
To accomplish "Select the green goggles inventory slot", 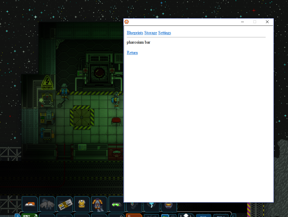I will [116, 204].
